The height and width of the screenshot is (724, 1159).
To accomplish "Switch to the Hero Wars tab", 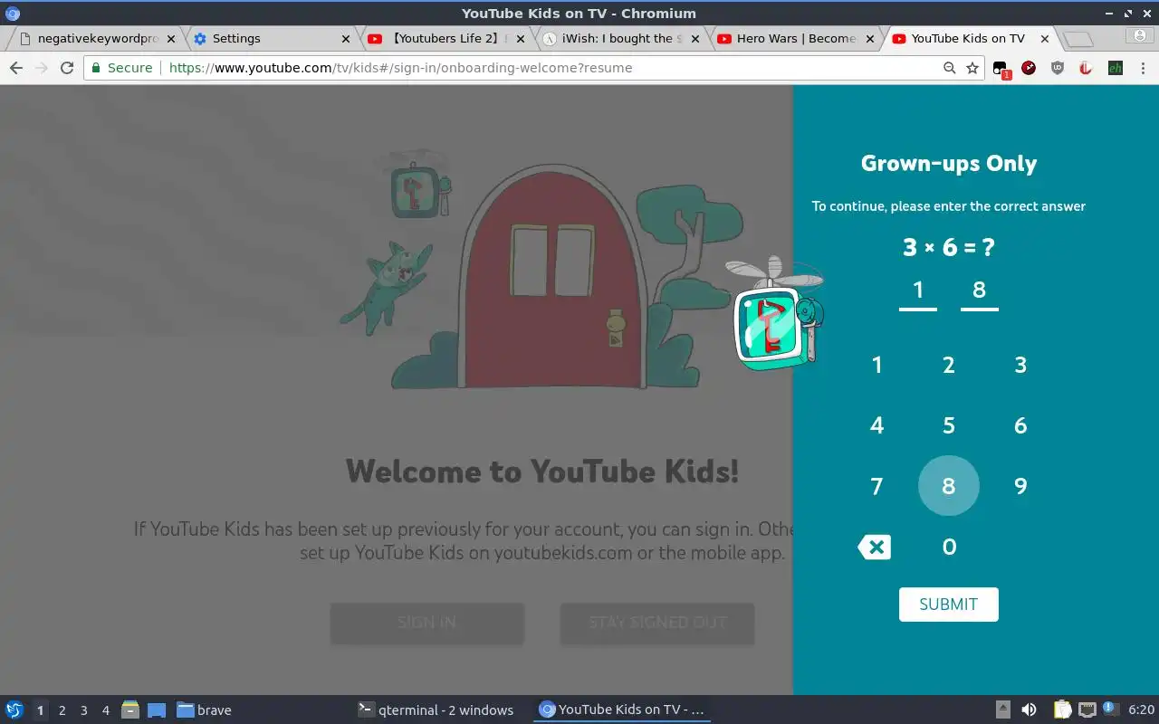I will click(x=795, y=38).
